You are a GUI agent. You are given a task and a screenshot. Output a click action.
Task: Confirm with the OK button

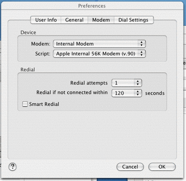tap(162, 167)
